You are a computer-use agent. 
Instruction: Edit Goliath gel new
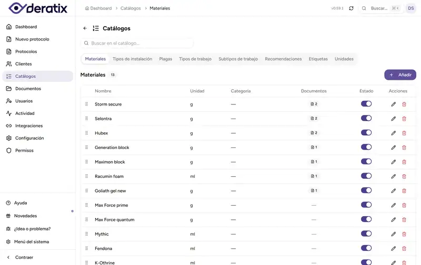(x=393, y=191)
